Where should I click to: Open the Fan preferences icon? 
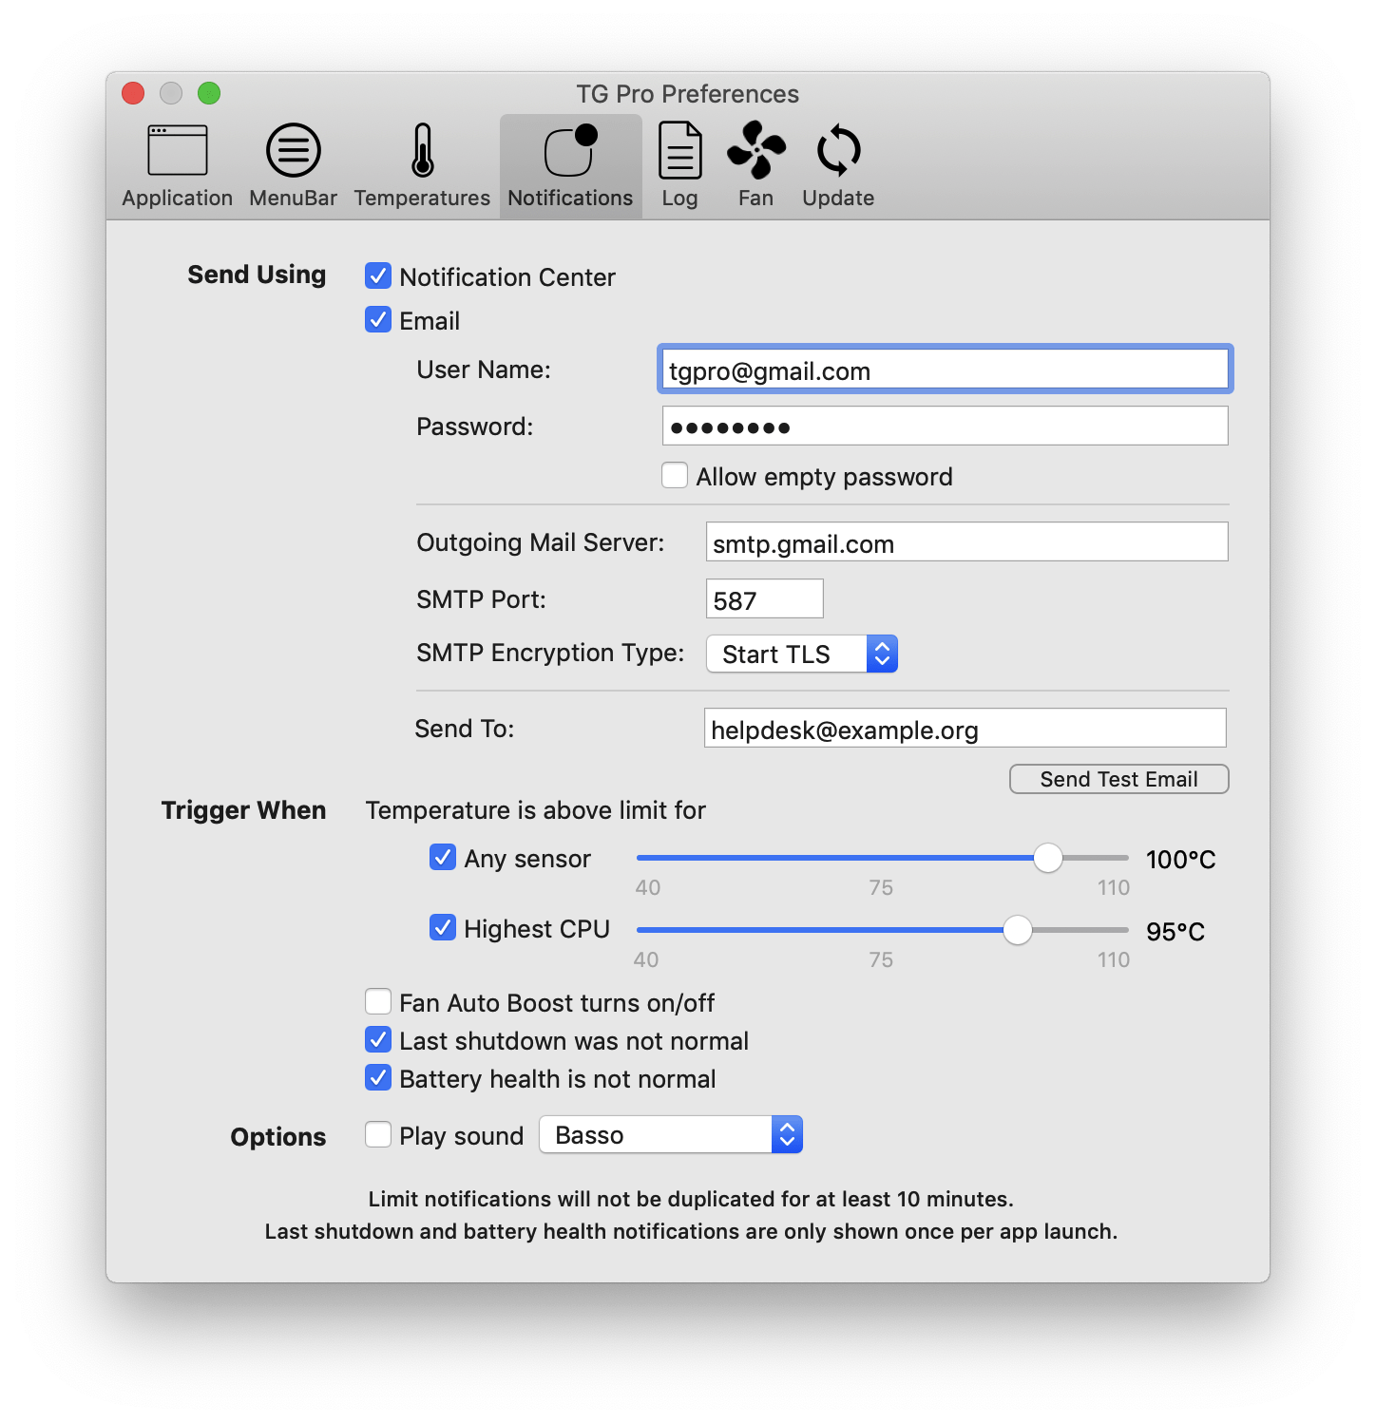click(x=755, y=152)
